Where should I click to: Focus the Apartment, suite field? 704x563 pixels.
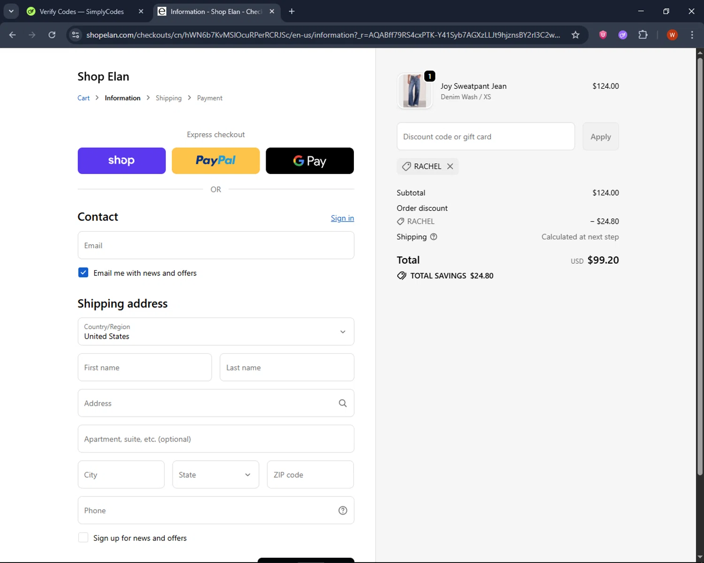(216, 439)
